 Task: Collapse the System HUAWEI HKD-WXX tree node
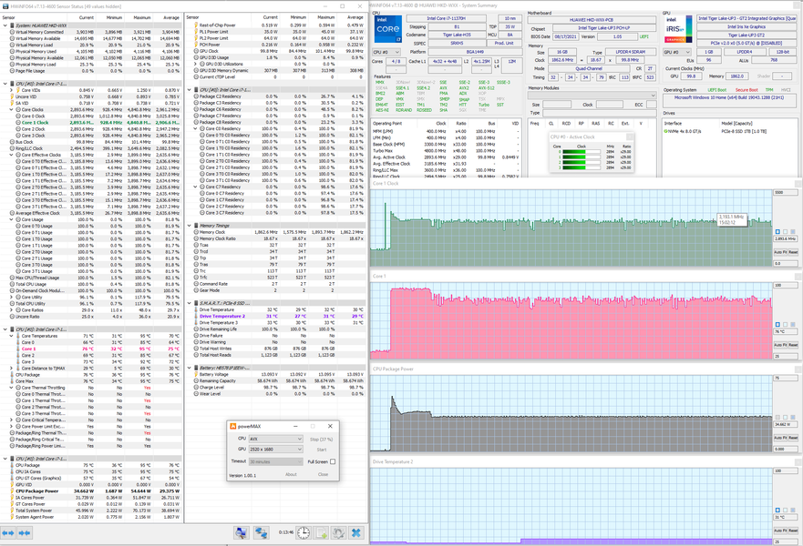pyautogui.click(x=5, y=25)
